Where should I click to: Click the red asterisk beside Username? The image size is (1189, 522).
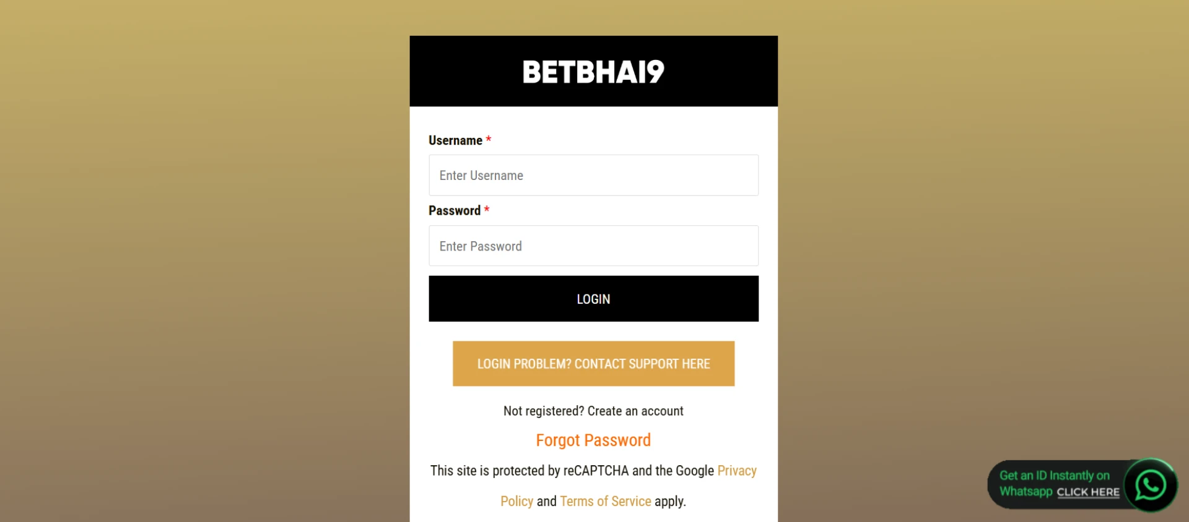488,139
